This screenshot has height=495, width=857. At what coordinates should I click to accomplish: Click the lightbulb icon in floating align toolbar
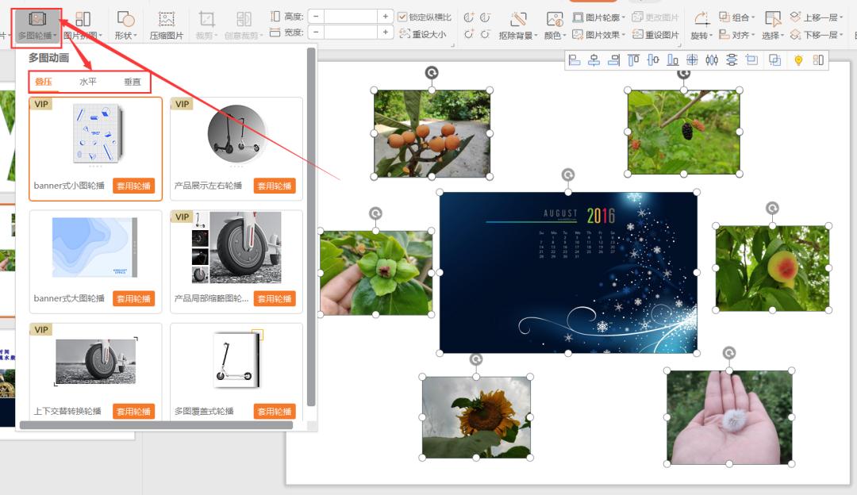click(798, 60)
